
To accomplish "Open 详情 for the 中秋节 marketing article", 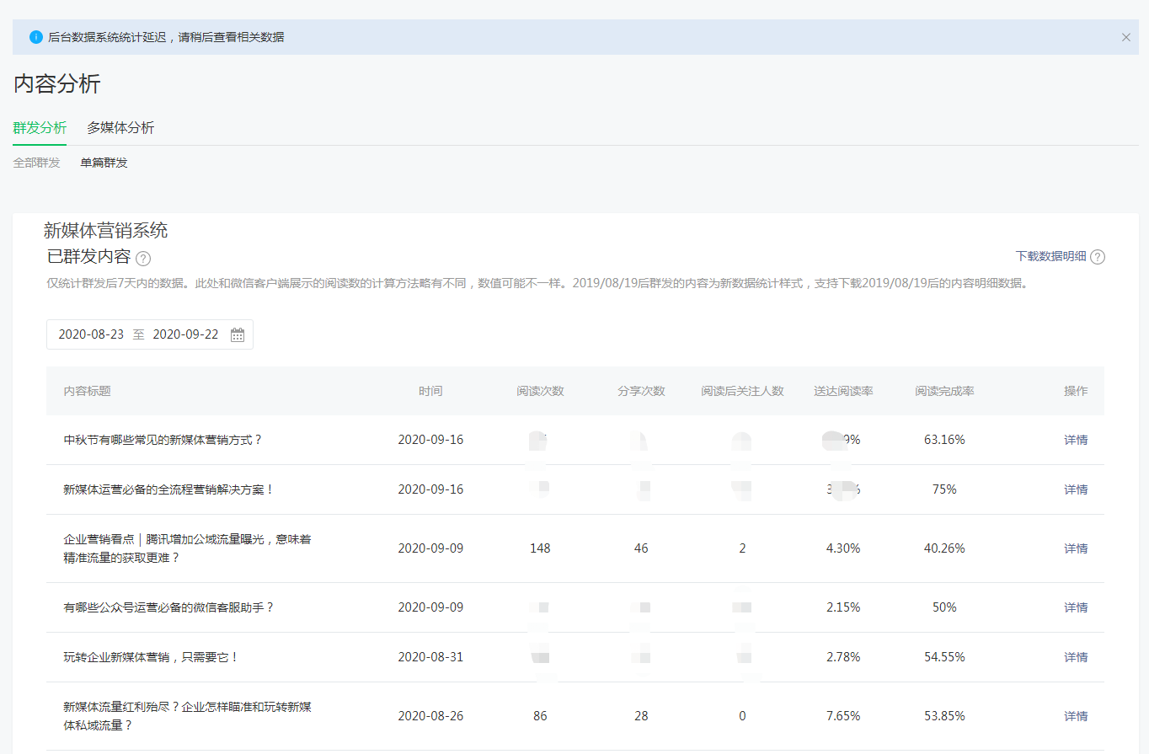I will click(x=1076, y=440).
